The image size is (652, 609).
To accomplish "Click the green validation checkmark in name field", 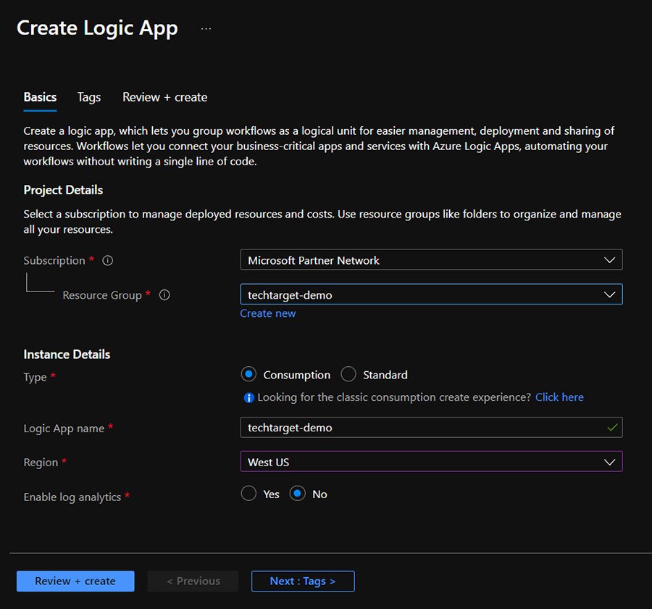I will (613, 427).
